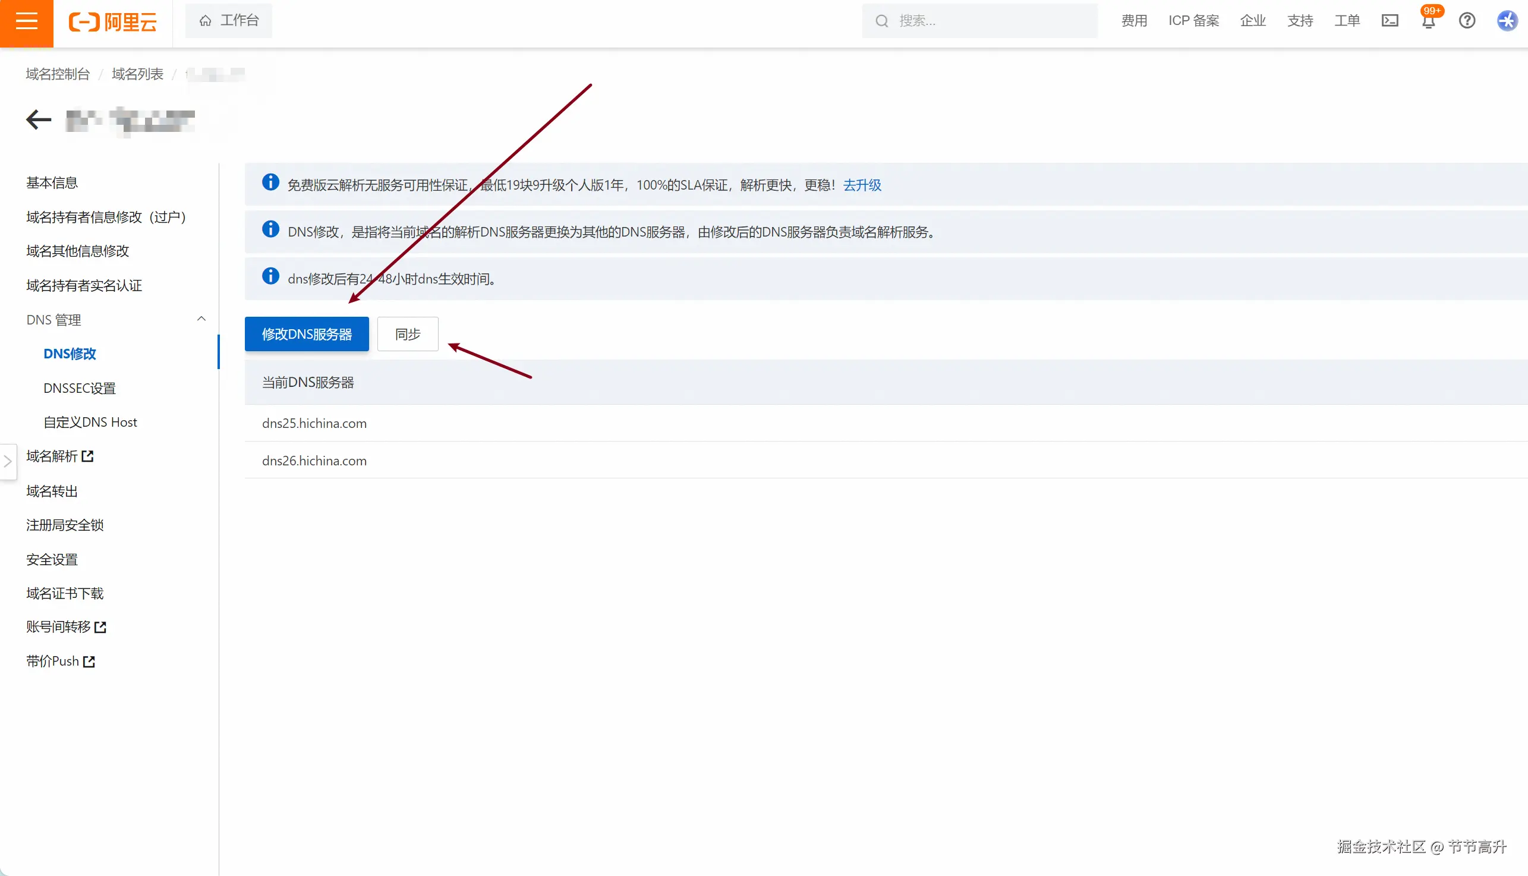Open ICP 备案 menu item
This screenshot has height=876, width=1528.
(x=1193, y=20)
